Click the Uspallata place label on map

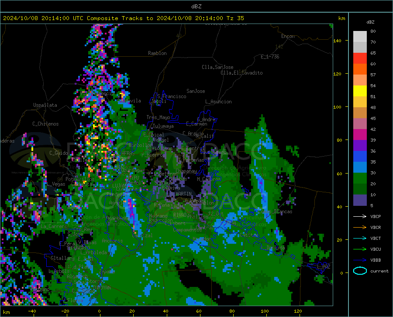45,105
